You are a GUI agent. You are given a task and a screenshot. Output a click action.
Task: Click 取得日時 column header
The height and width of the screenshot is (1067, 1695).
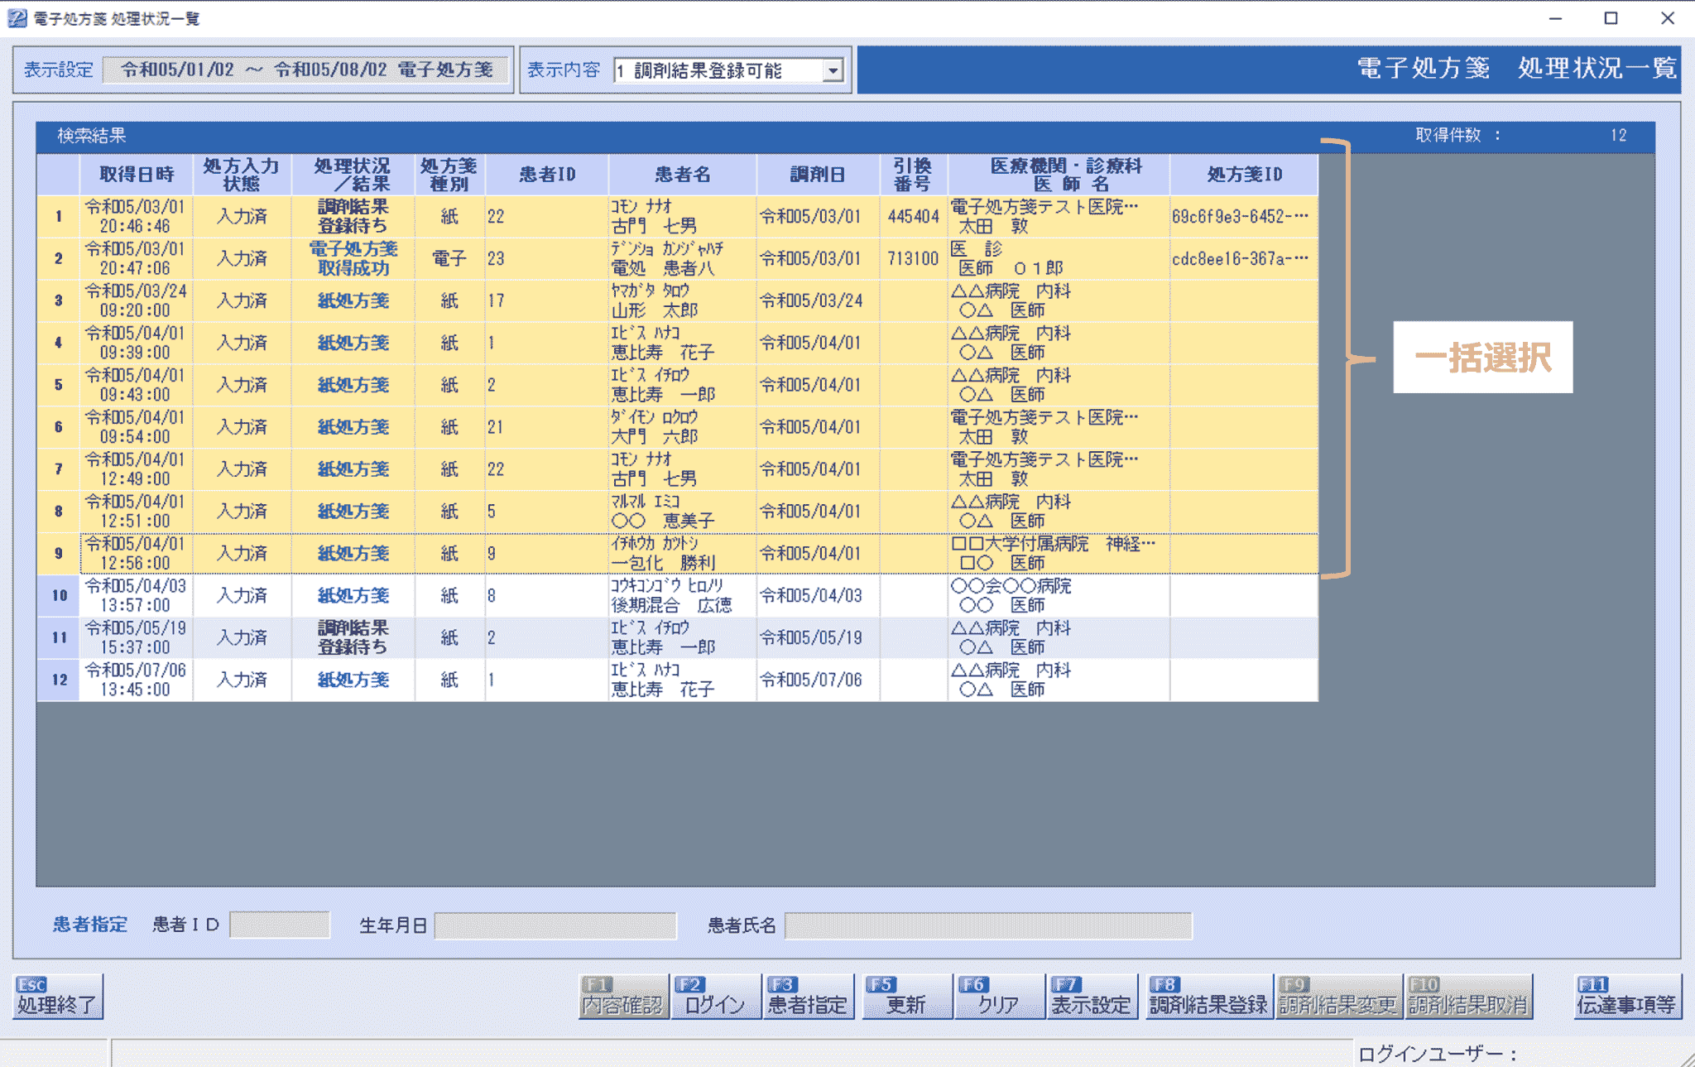(x=137, y=175)
